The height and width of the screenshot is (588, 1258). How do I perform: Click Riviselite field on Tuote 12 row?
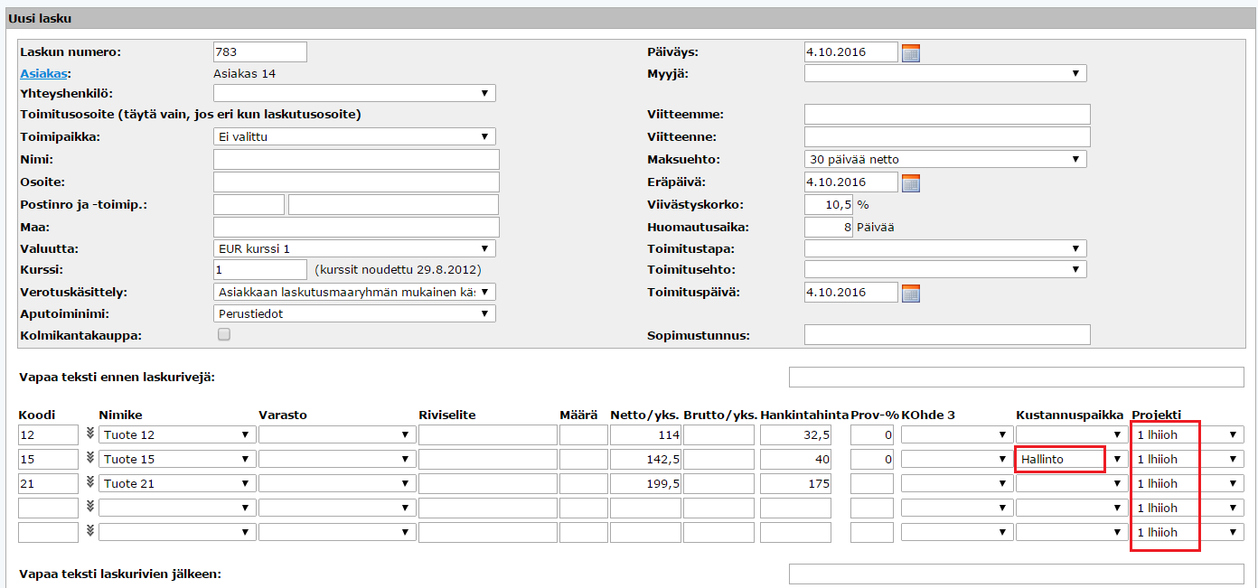[x=487, y=434]
